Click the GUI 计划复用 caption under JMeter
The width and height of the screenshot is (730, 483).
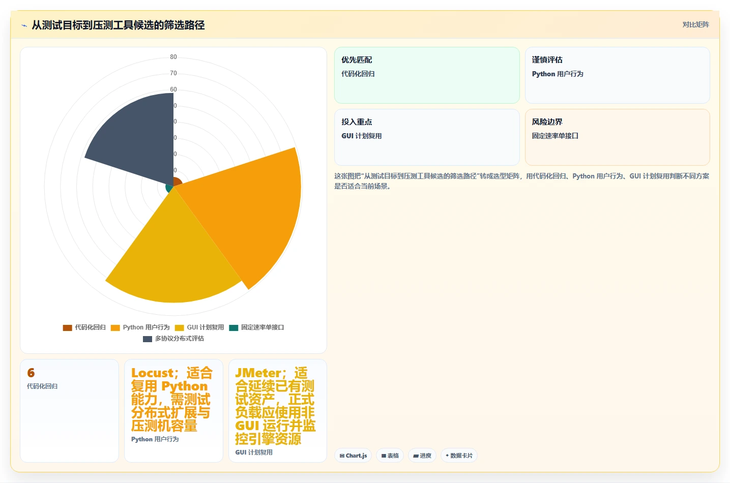254,452
